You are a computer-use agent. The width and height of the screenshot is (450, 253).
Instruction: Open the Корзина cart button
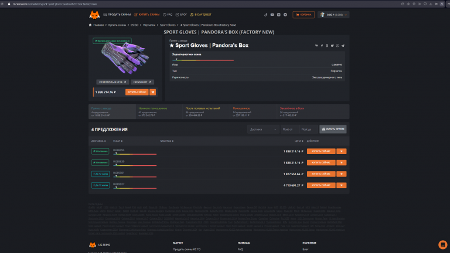tap(304, 15)
